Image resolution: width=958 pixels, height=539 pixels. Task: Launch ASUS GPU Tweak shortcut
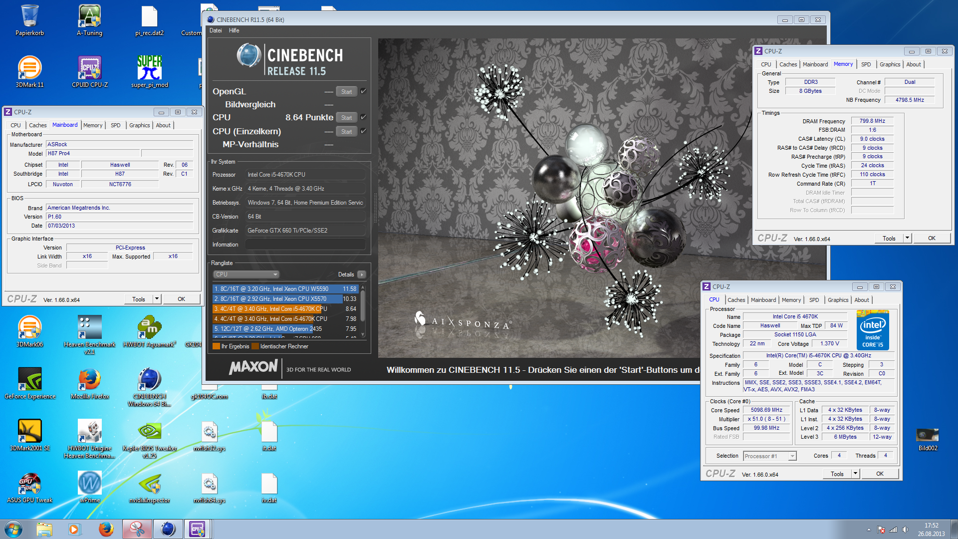29,487
